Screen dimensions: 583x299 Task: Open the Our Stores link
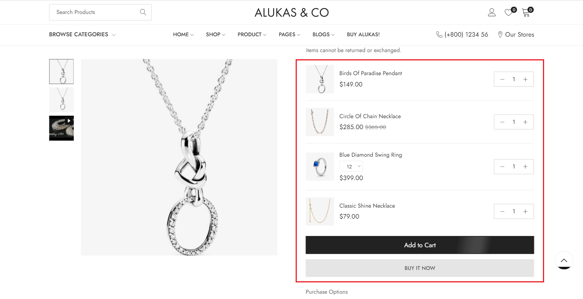[x=516, y=34]
